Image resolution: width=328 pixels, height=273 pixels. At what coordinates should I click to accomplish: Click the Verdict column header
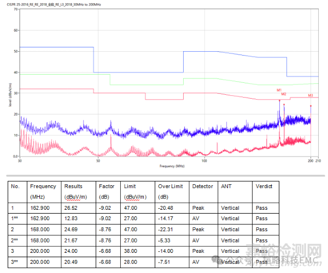coord(263,186)
